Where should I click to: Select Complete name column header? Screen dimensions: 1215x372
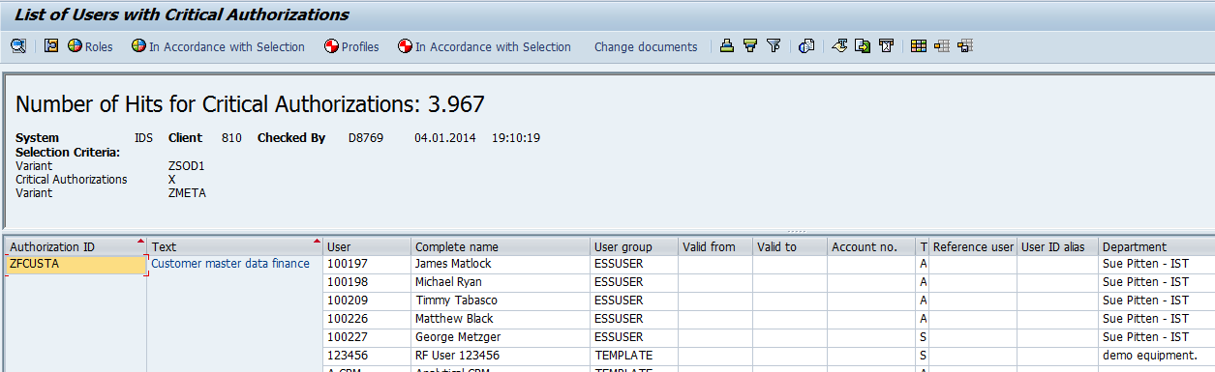pyautogui.click(x=501, y=246)
